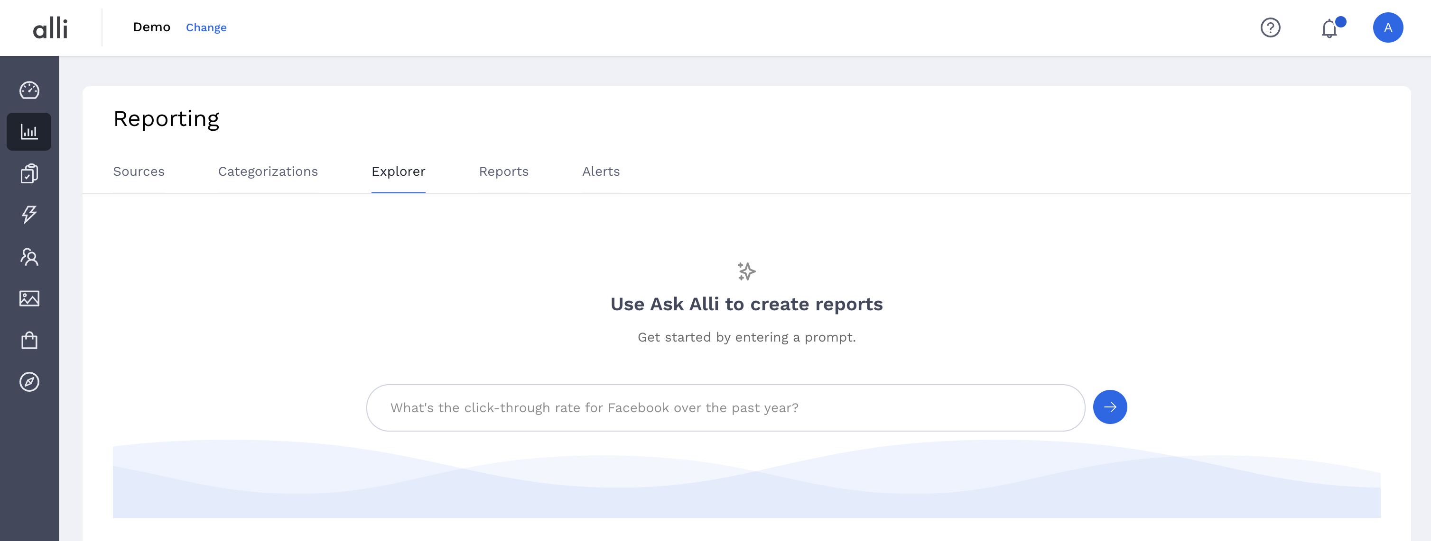Open the Alerts tab
The width and height of the screenshot is (1431, 541).
(601, 171)
